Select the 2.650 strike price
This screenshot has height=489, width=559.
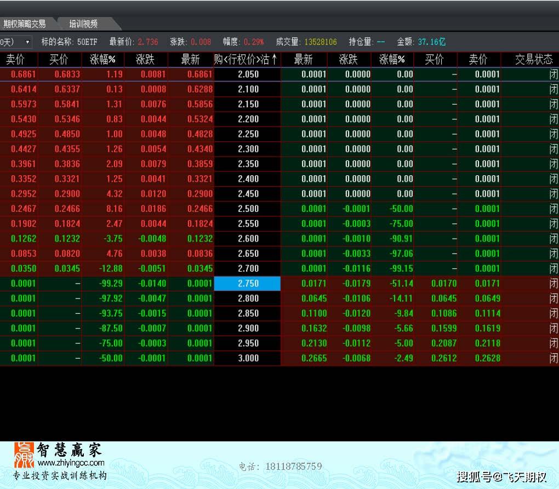coord(248,254)
